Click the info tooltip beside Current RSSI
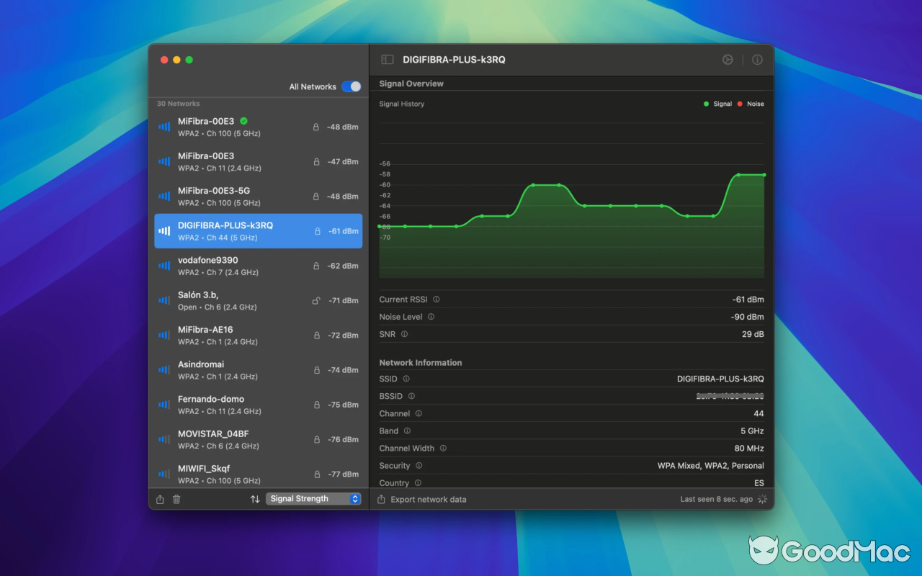This screenshot has height=576, width=922. click(438, 300)
